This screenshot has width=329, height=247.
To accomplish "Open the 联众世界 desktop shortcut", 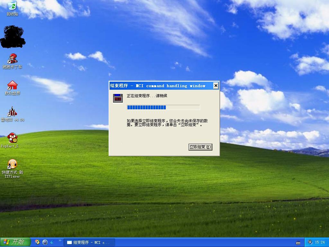I will [13, 88].
